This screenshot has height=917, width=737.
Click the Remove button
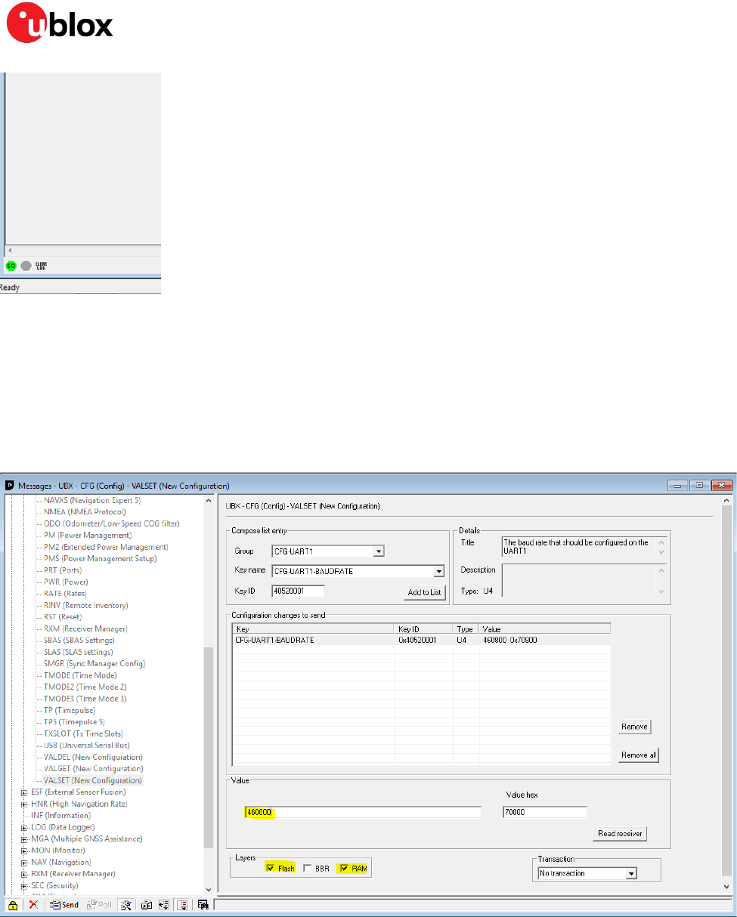click(x=634, y=727)
